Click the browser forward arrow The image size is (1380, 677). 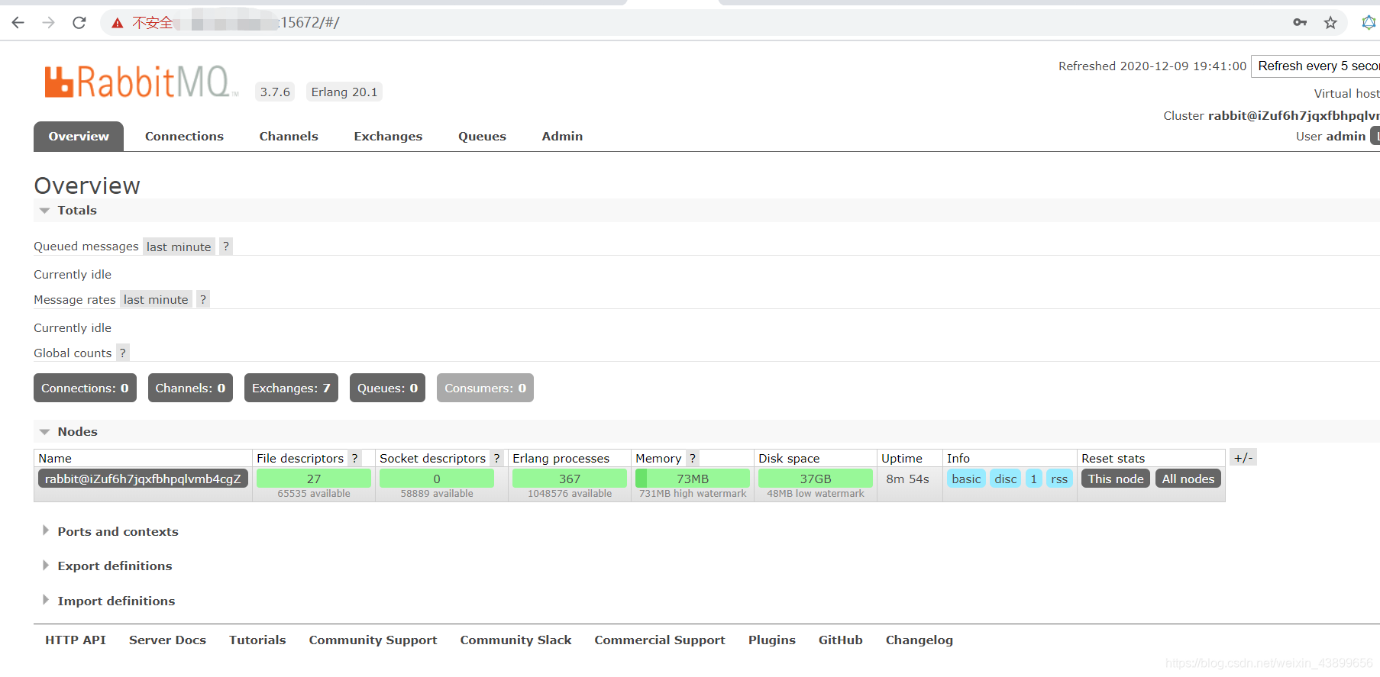pos(48,23)
